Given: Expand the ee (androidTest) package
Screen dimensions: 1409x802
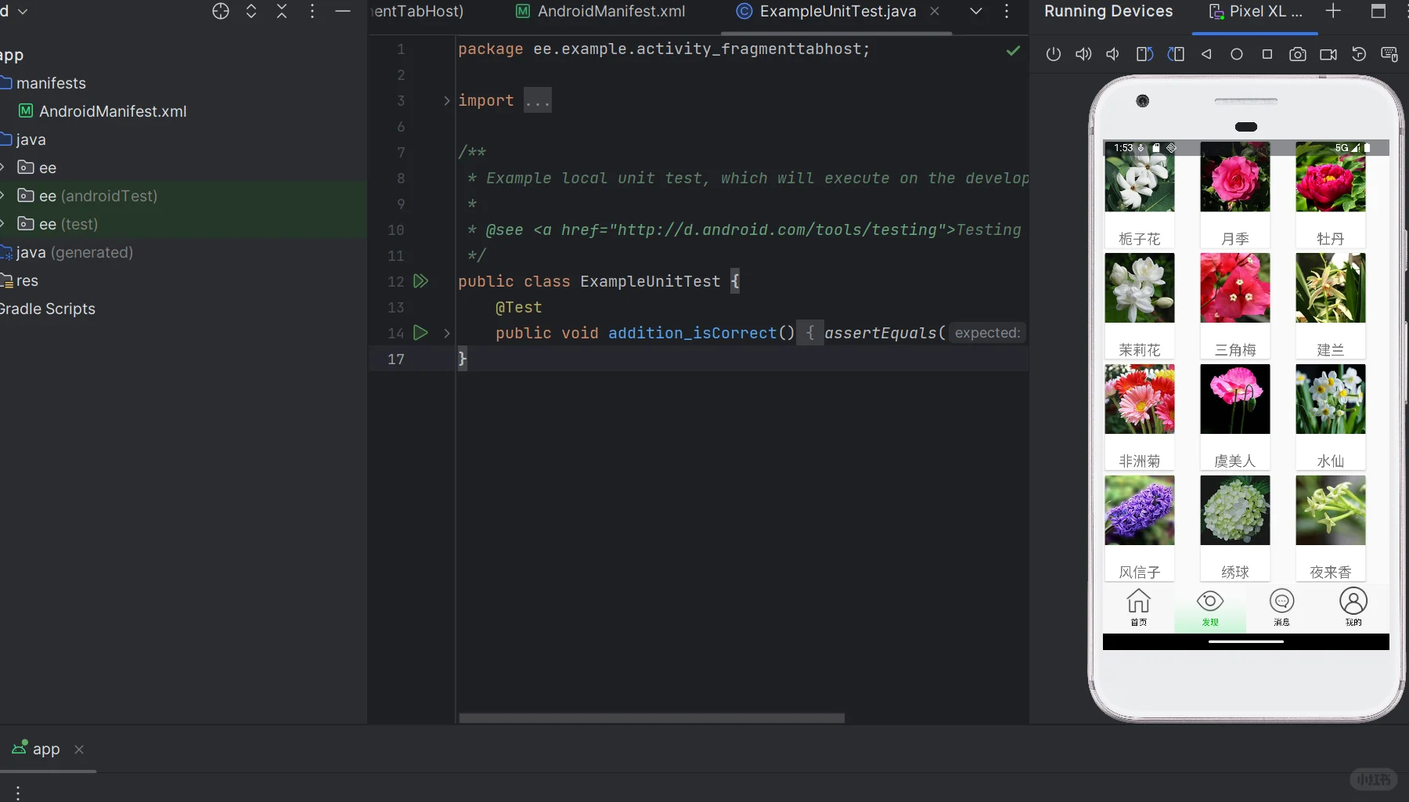Looking at the screenshot, I should pyautogui.click(x=3, y=196).
